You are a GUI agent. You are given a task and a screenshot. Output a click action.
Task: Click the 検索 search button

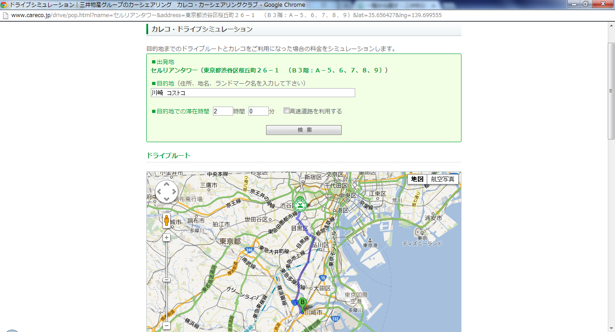point(304,130)
